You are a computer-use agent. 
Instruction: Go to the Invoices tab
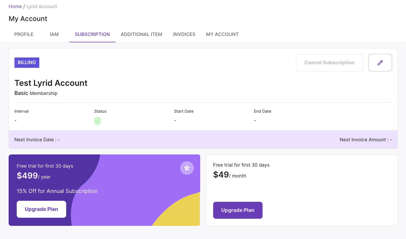pos(184,34)
